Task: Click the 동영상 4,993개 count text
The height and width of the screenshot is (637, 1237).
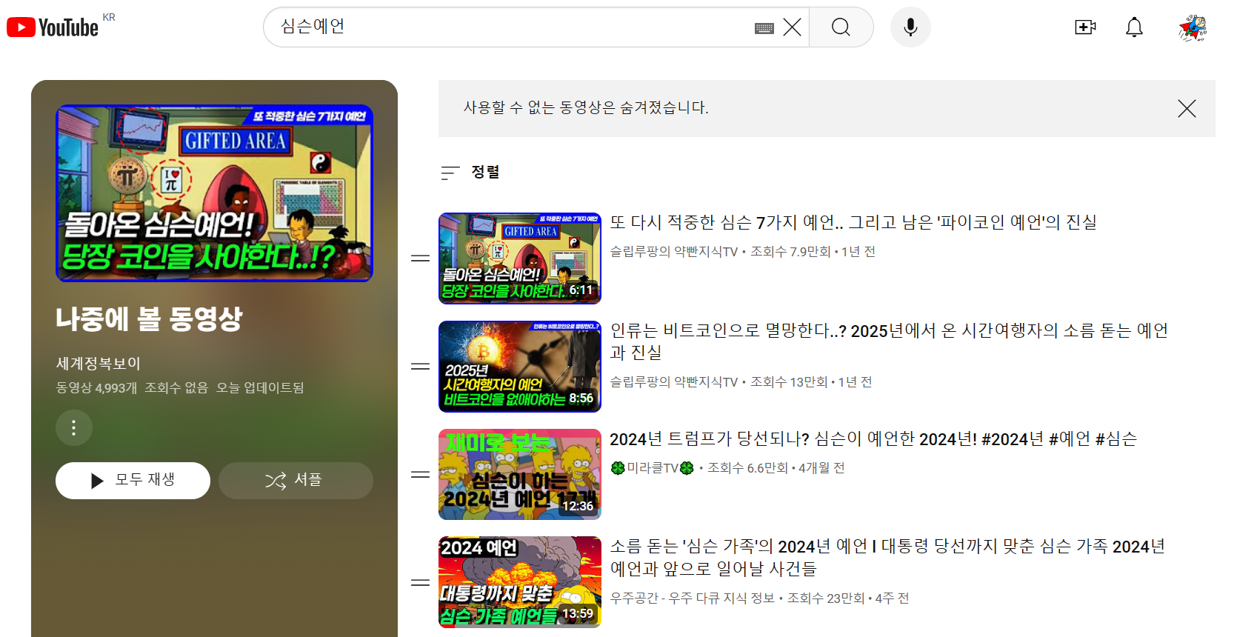Action: 96,388
